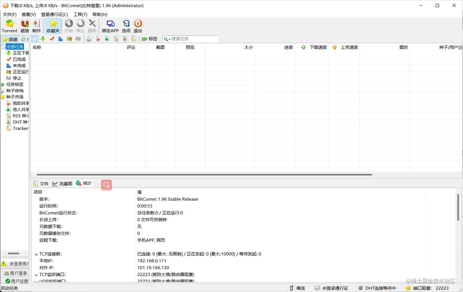Click the green-red arrows running filter icon

coord(69,39)
